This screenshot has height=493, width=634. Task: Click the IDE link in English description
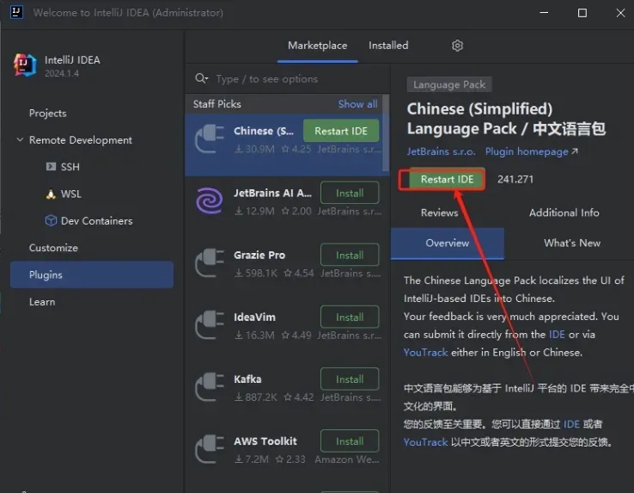point(557,334)
